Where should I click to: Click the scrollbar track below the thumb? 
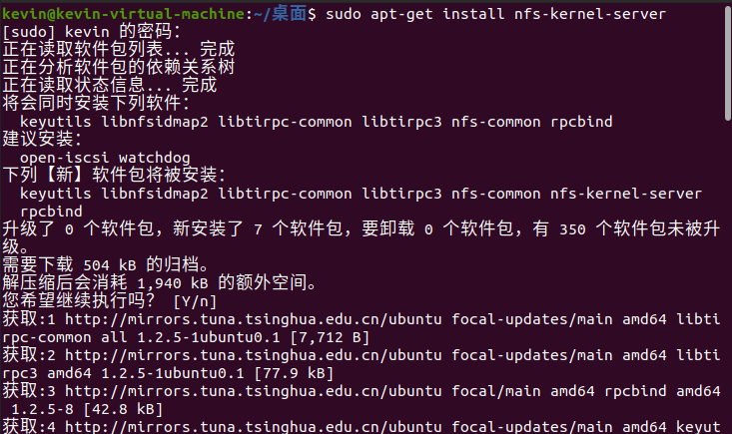728,277
